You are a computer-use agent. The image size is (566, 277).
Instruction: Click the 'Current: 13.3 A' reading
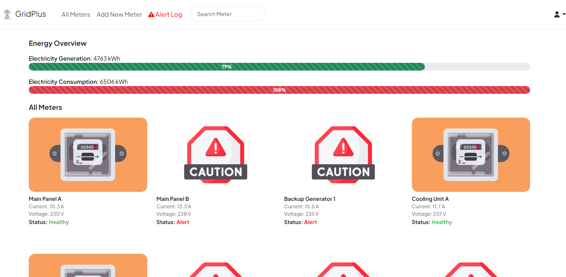[174, 206]
